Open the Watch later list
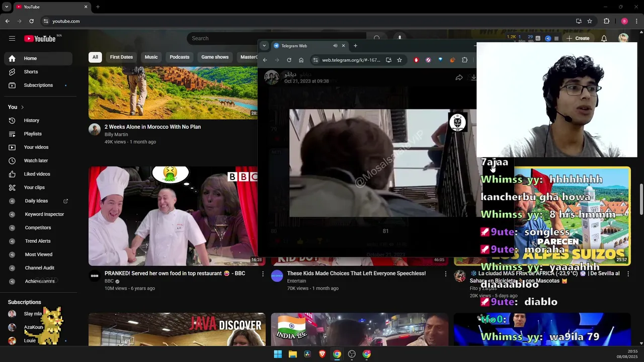Viewport: 644px width, 362px height. 38,161
